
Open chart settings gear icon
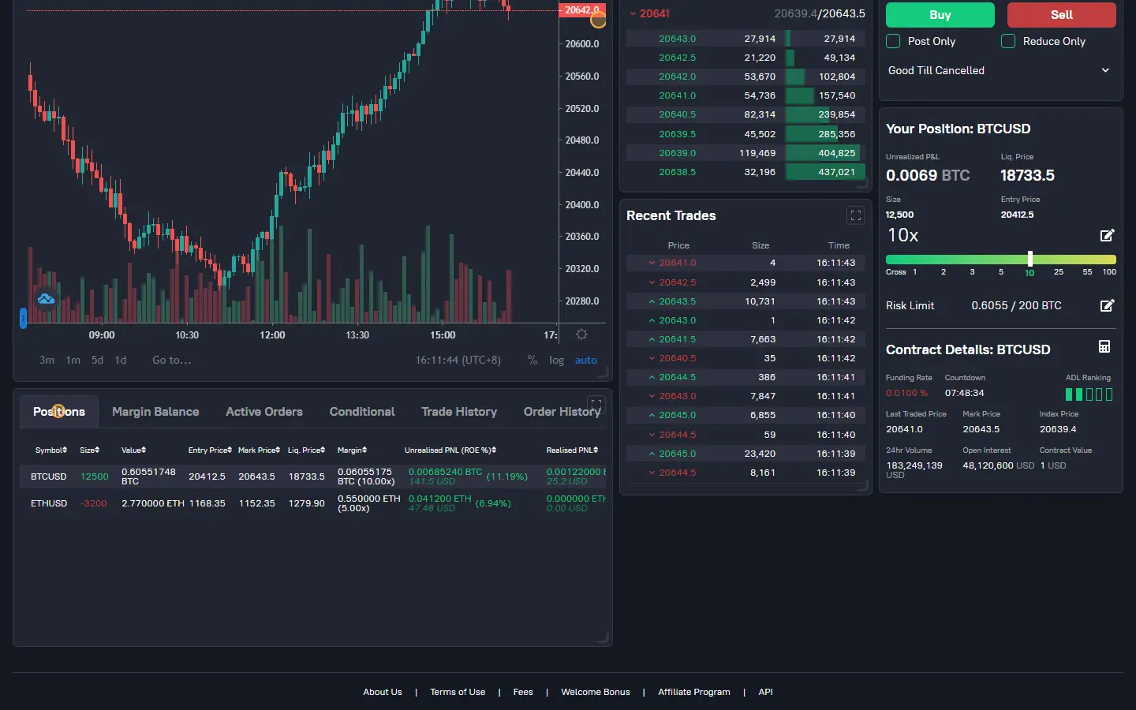[x=581, y=334]
